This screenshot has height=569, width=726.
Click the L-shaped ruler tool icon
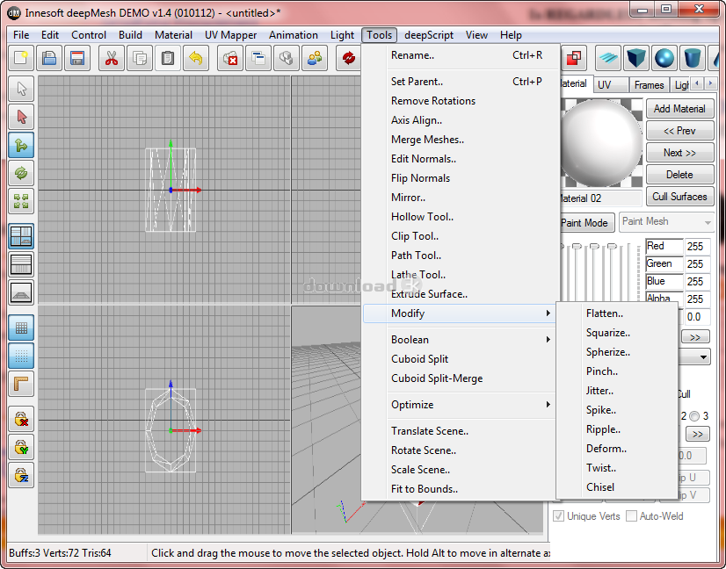click(x=21, y=384)
